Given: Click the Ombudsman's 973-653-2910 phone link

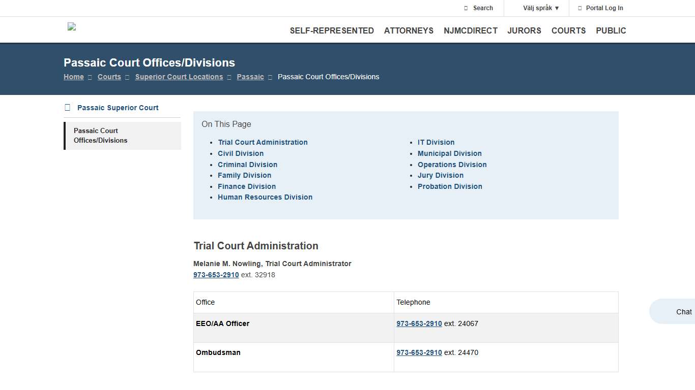Looking at the screenshot, I should click(419, 352).
